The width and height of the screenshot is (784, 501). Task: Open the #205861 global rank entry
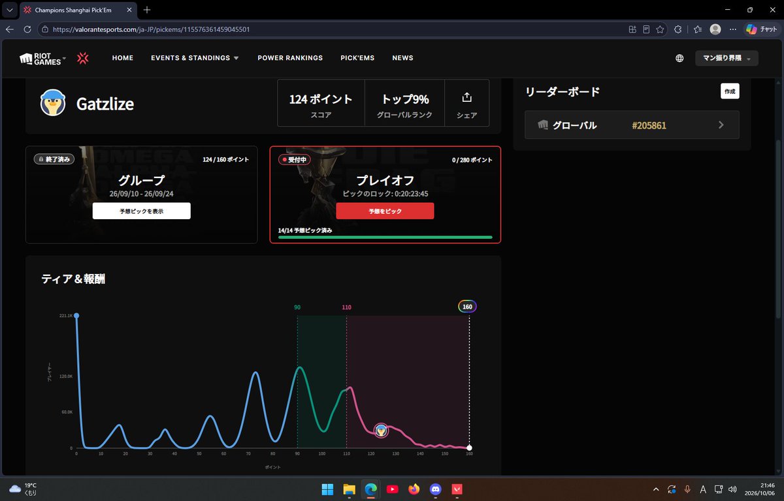[x=649, y=125]
